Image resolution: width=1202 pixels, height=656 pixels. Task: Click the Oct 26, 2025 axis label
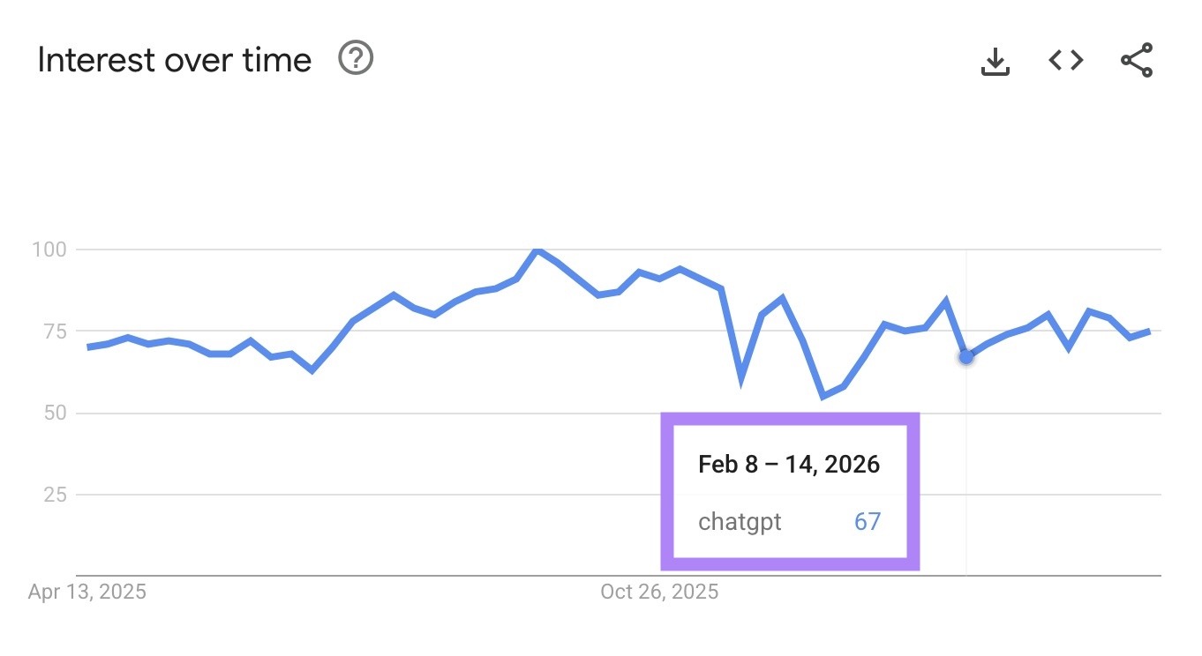[x=660, y=592]
